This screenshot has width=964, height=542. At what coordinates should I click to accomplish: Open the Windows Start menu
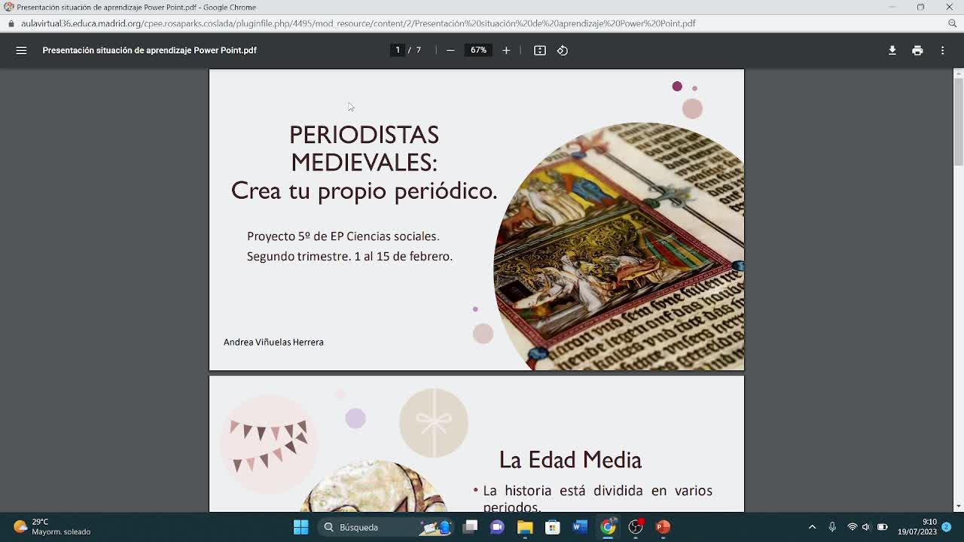pos(300,527)
